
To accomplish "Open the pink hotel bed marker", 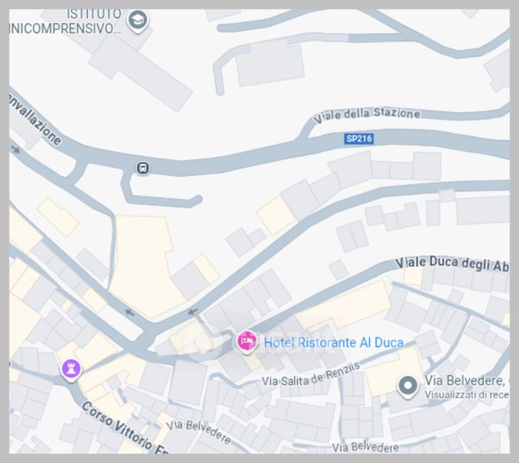I will pos(247,341).
